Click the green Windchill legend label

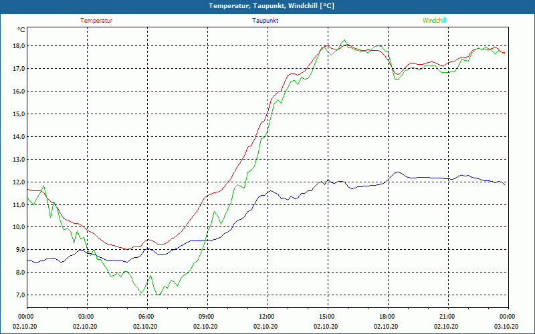coord(434,21)
